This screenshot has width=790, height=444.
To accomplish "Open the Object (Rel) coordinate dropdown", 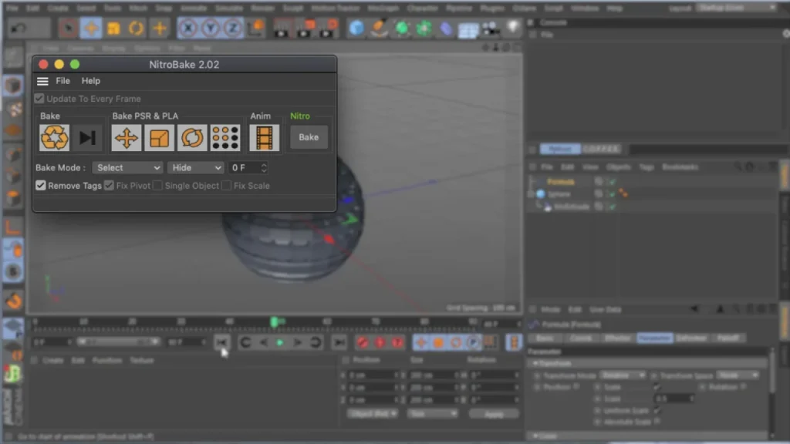I will point(372,414).
